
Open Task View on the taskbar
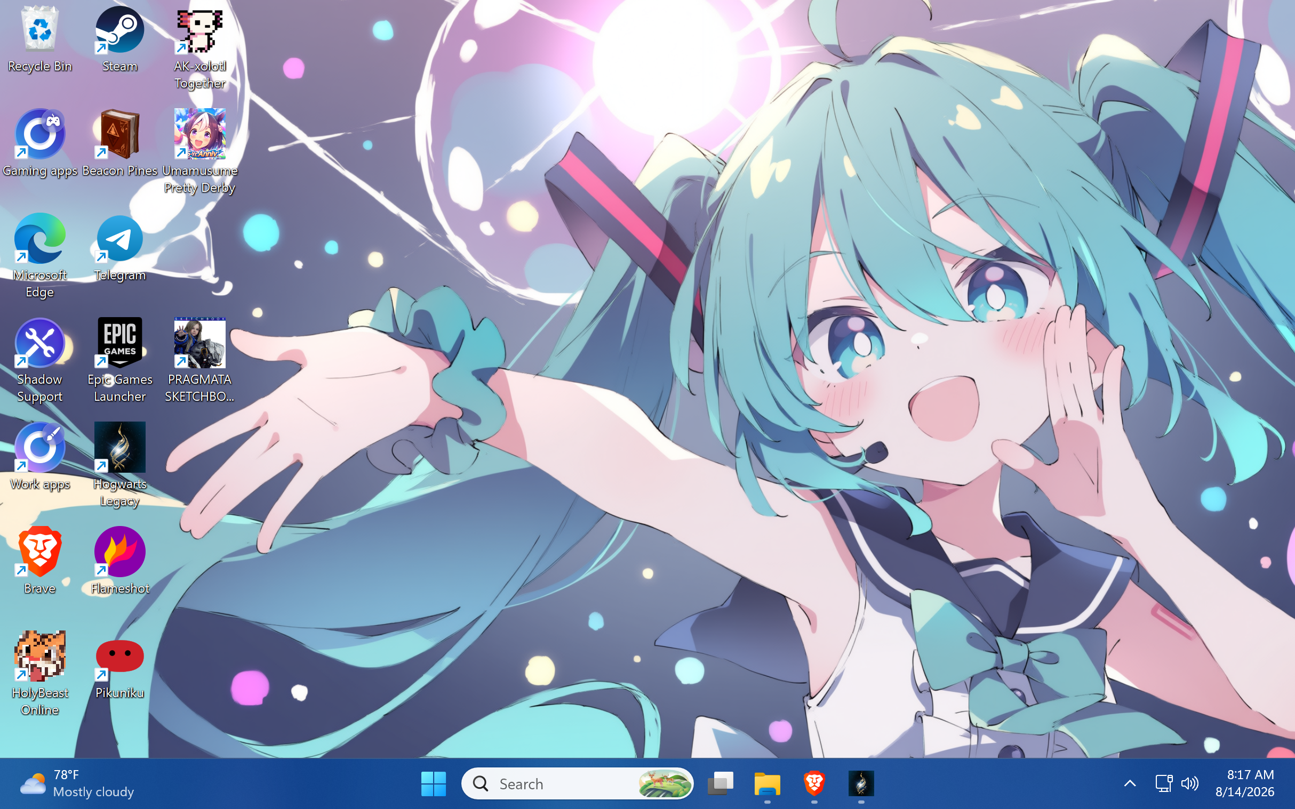720,784
